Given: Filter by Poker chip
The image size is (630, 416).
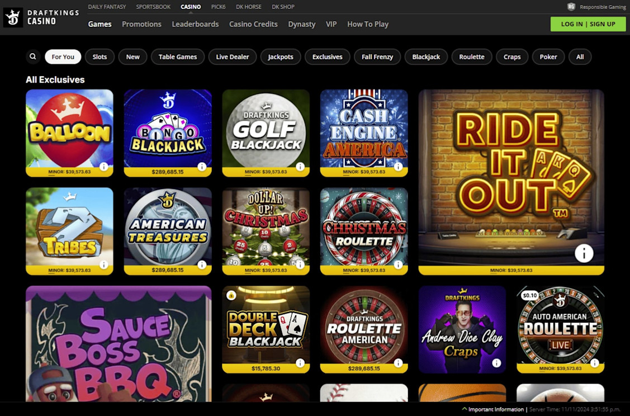Looking at the screenshot, I should [548, 56].
